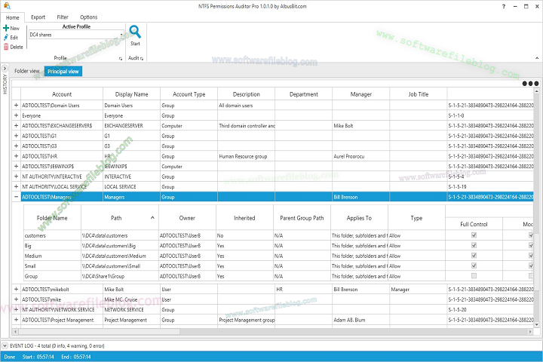Expand the EVENT LOG panel
This screenshot has width=543, height=362.
pyautogui.click(x=5, y=345)
